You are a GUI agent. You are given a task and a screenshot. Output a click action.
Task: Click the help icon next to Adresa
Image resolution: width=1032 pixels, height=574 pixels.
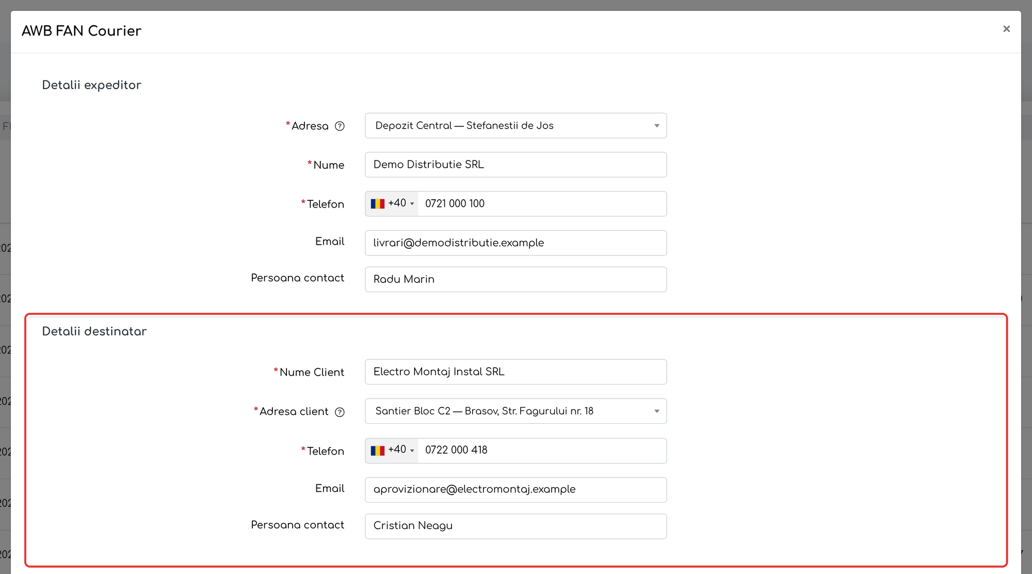tap(340, 126)
